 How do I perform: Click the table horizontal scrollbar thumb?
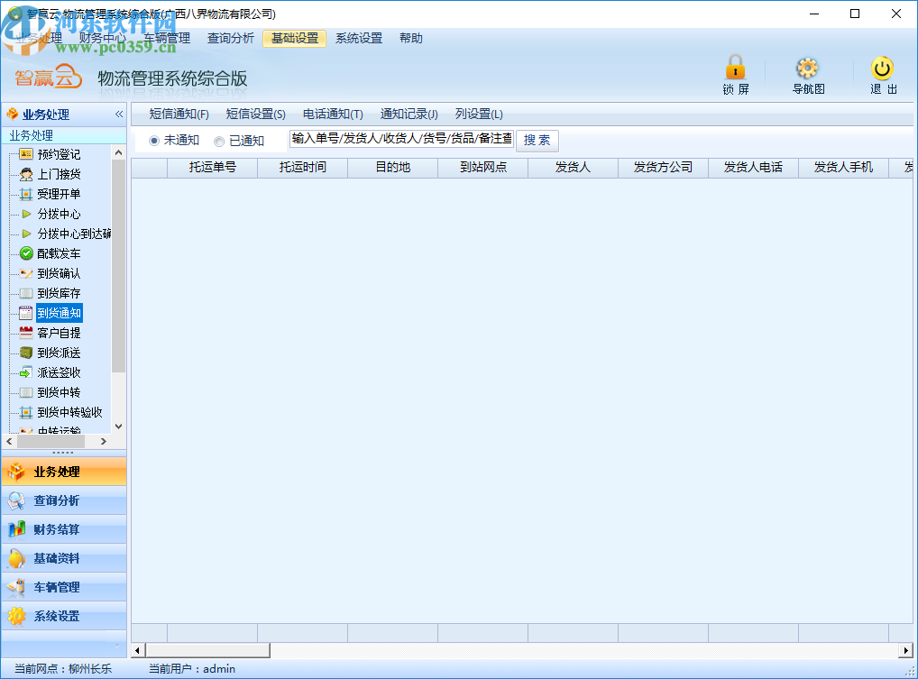click(207, 650)
